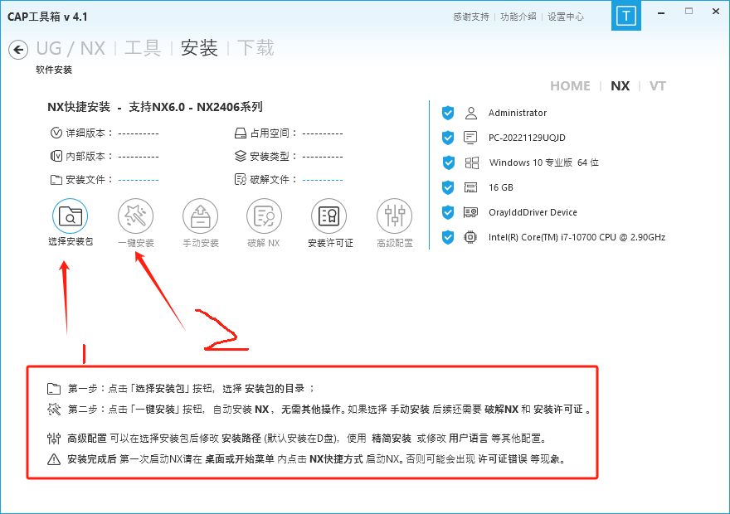Click the shield icon beside 16 GB
Image resolution: width=730 pixels, height=514 pixels.
448,187
